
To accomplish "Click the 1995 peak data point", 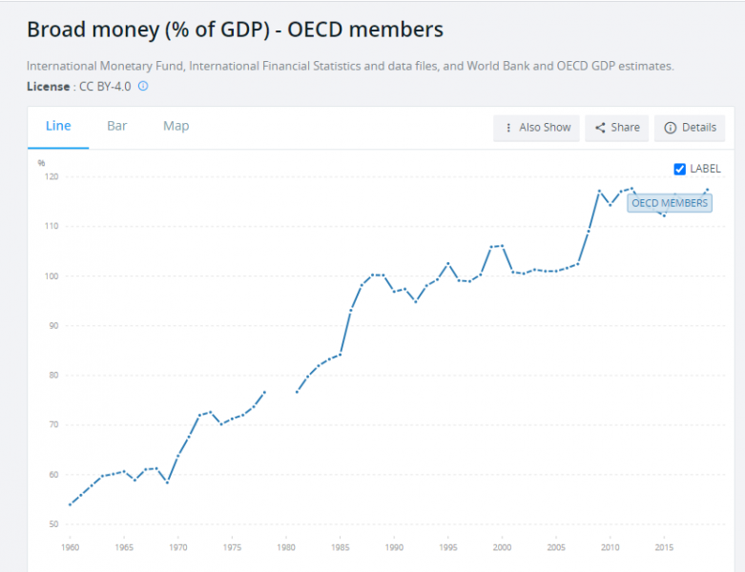I will 447,263.
